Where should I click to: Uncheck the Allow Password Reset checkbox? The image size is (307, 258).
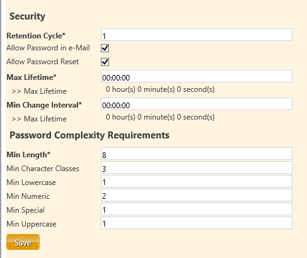[105, 62]
